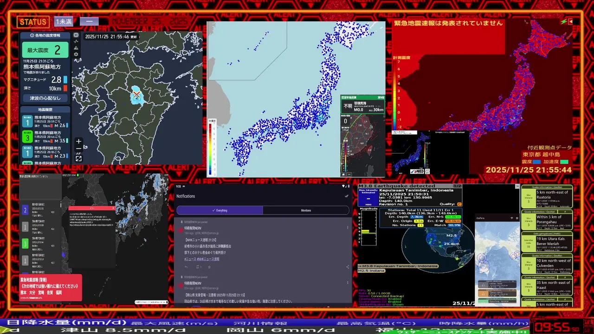Open the warning triangle icon in map toolbar
This screenshot has width=594, height=334.
[x=76, y=48]
